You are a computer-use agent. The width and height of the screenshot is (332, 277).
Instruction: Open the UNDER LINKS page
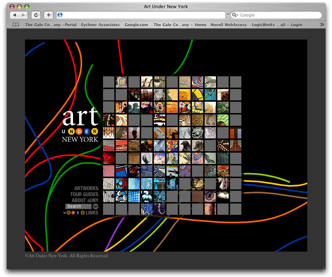pos(81,213)
